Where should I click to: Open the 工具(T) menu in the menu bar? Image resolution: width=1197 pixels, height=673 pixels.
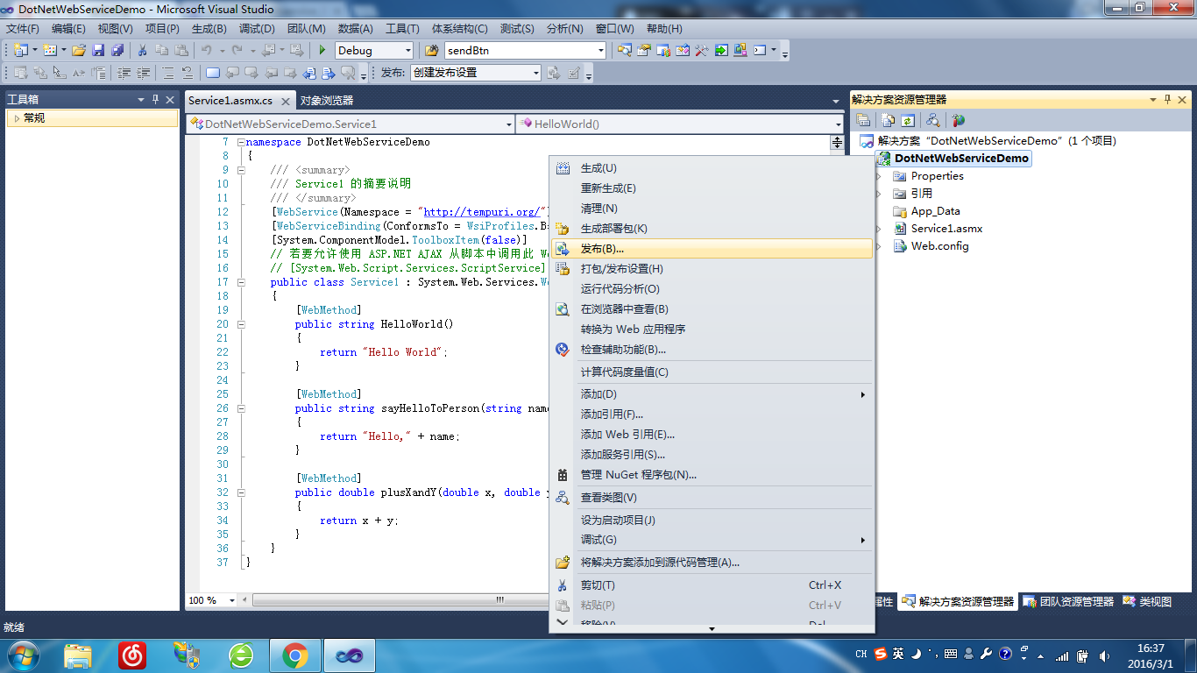[402, 29]
